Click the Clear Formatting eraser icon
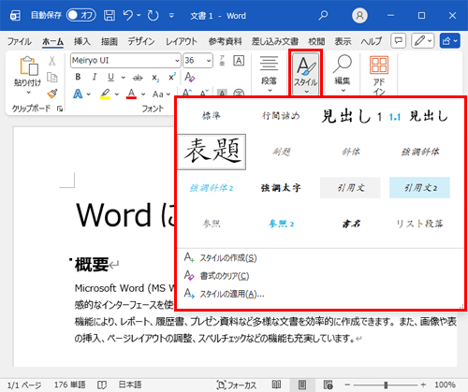Image resolution: width=468 pixels, height=392 pixels. (x=189, y=77)
